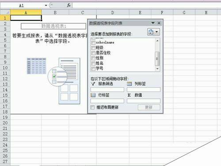Viewport: 221px width, 166px height.
Task: Close the 数据透视表字段列表 pane
Action: click(x=159, y=23)
